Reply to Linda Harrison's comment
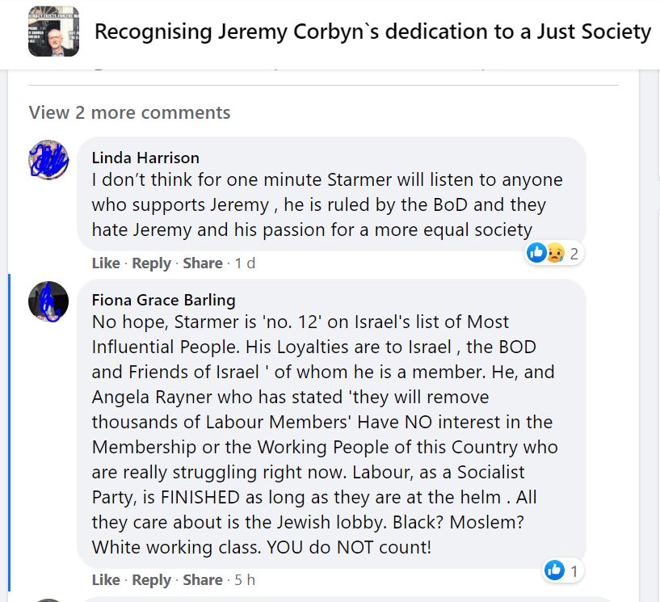Screen dimensions: 660x602 (152, 263)
